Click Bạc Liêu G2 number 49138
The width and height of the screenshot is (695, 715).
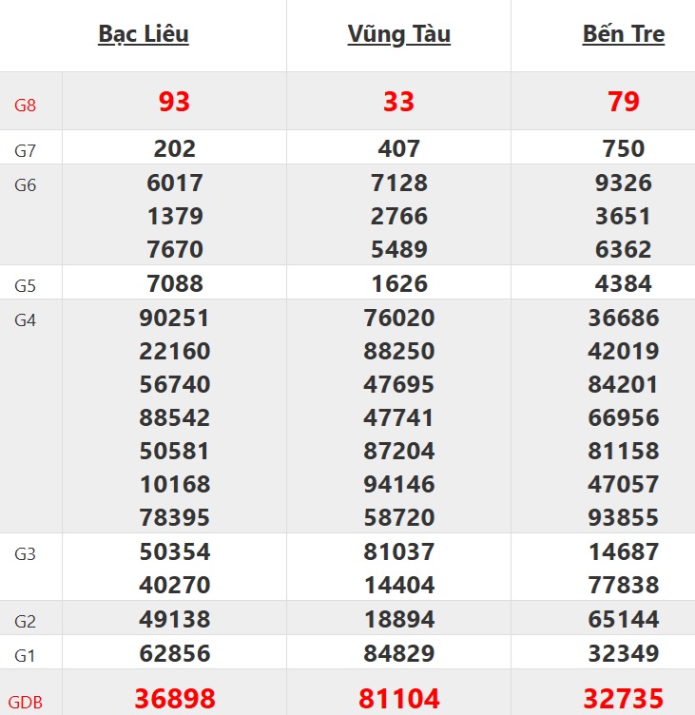coord(175,620)
